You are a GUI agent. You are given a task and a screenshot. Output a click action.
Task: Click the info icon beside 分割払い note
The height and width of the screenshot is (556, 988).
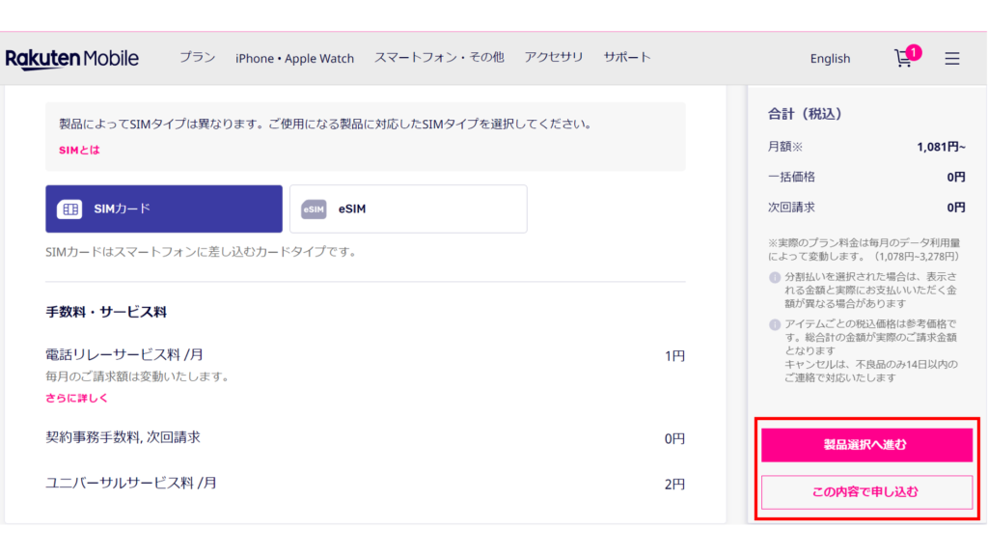coord(774,278)
